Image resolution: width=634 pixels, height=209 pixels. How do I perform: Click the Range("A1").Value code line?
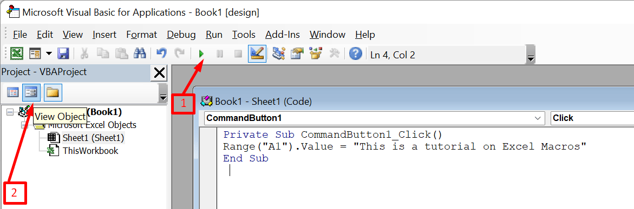(405, 146)
